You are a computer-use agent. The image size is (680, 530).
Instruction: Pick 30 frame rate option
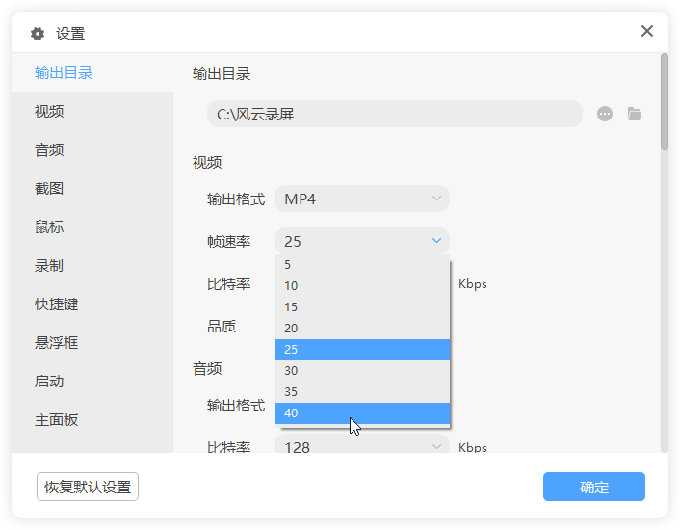361,371
